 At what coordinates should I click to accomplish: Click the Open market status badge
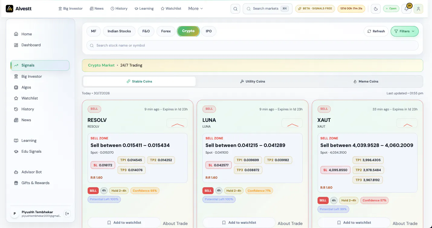[391, 8]
